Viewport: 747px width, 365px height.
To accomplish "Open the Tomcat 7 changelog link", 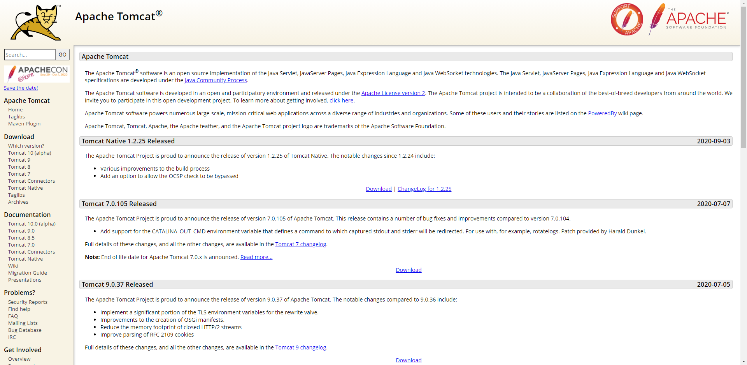I will coord(301,244).
